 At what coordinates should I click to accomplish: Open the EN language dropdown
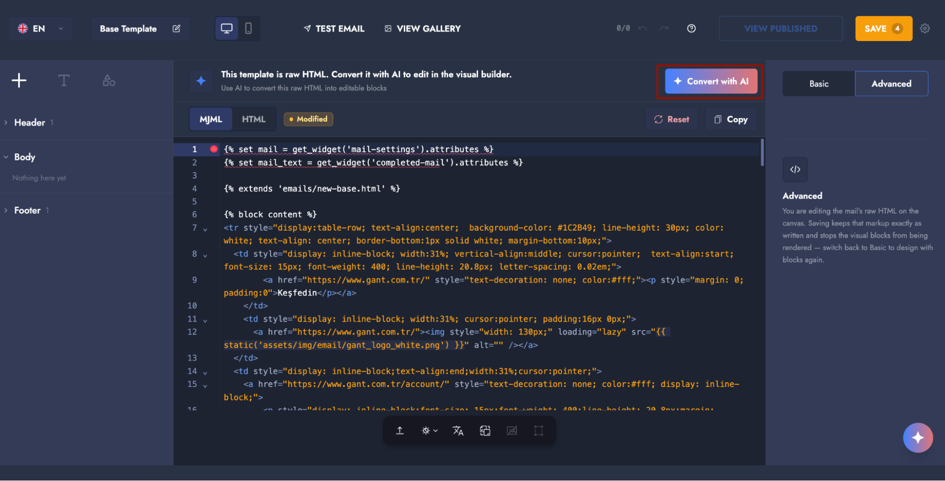click(x=40, y=28)
